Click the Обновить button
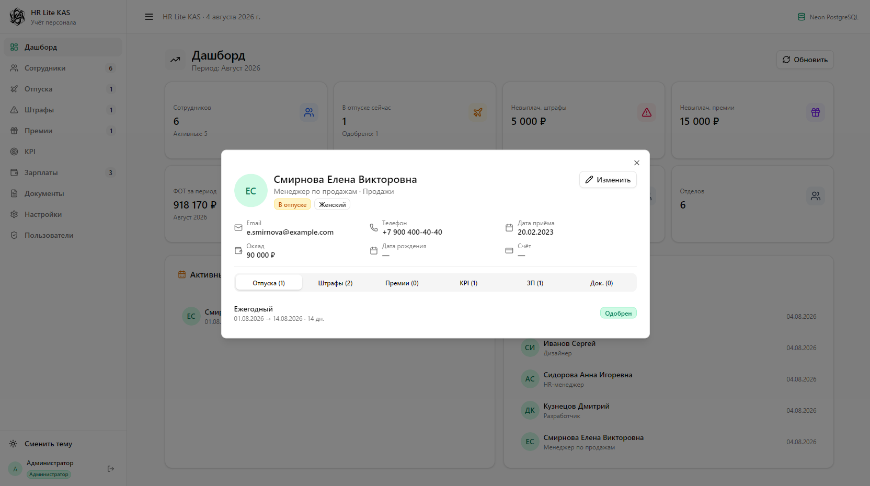870x486 pixels. [805, 60]
